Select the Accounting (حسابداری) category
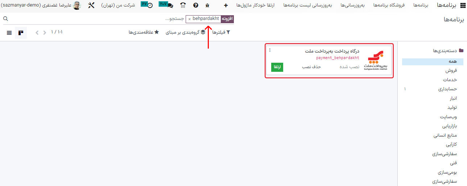 [447, 89]
